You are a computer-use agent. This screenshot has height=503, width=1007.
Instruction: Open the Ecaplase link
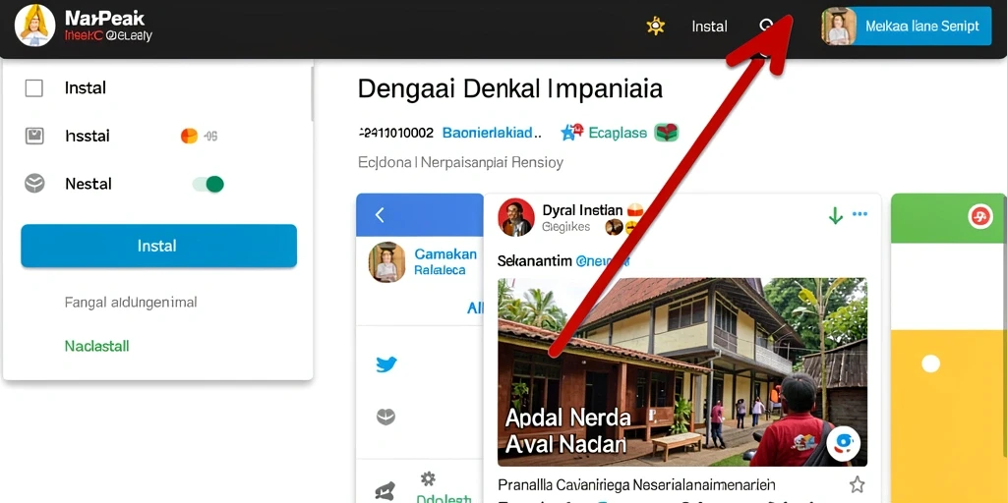point(618,133)
